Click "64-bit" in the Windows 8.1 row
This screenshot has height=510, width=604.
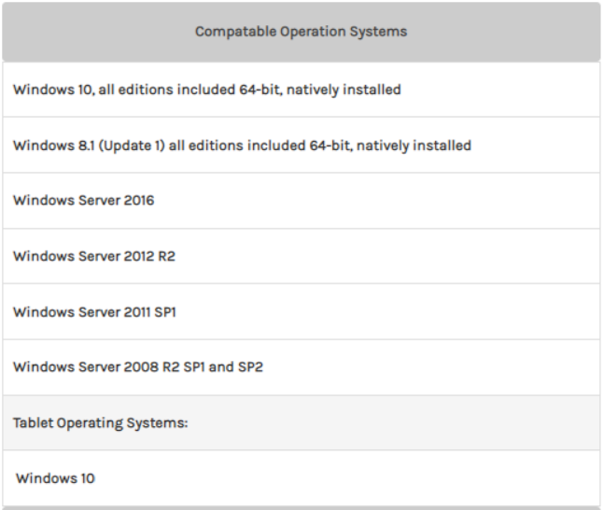click(x=331, y=145)
